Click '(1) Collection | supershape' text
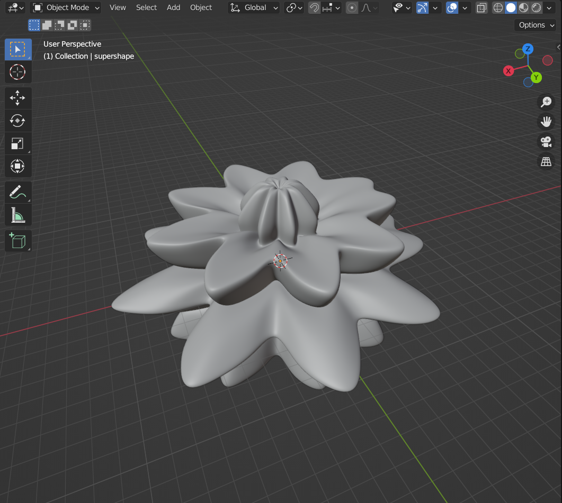This screenshot has height=503, width=562. pyautogui.click(x=89, y=56)
